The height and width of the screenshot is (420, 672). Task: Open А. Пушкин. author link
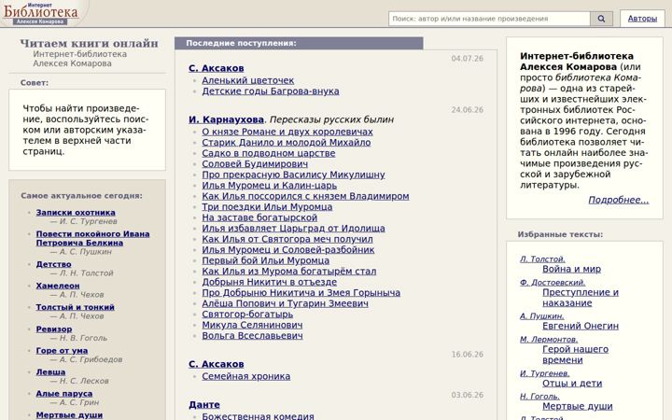click(541, 315)
